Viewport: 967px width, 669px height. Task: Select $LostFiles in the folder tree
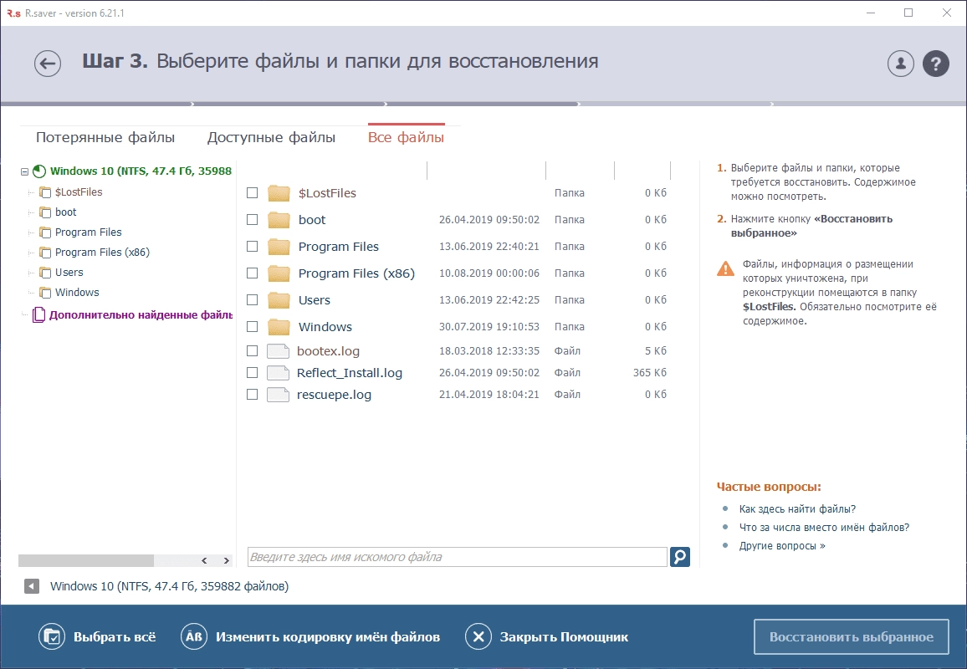coord(79,192)
